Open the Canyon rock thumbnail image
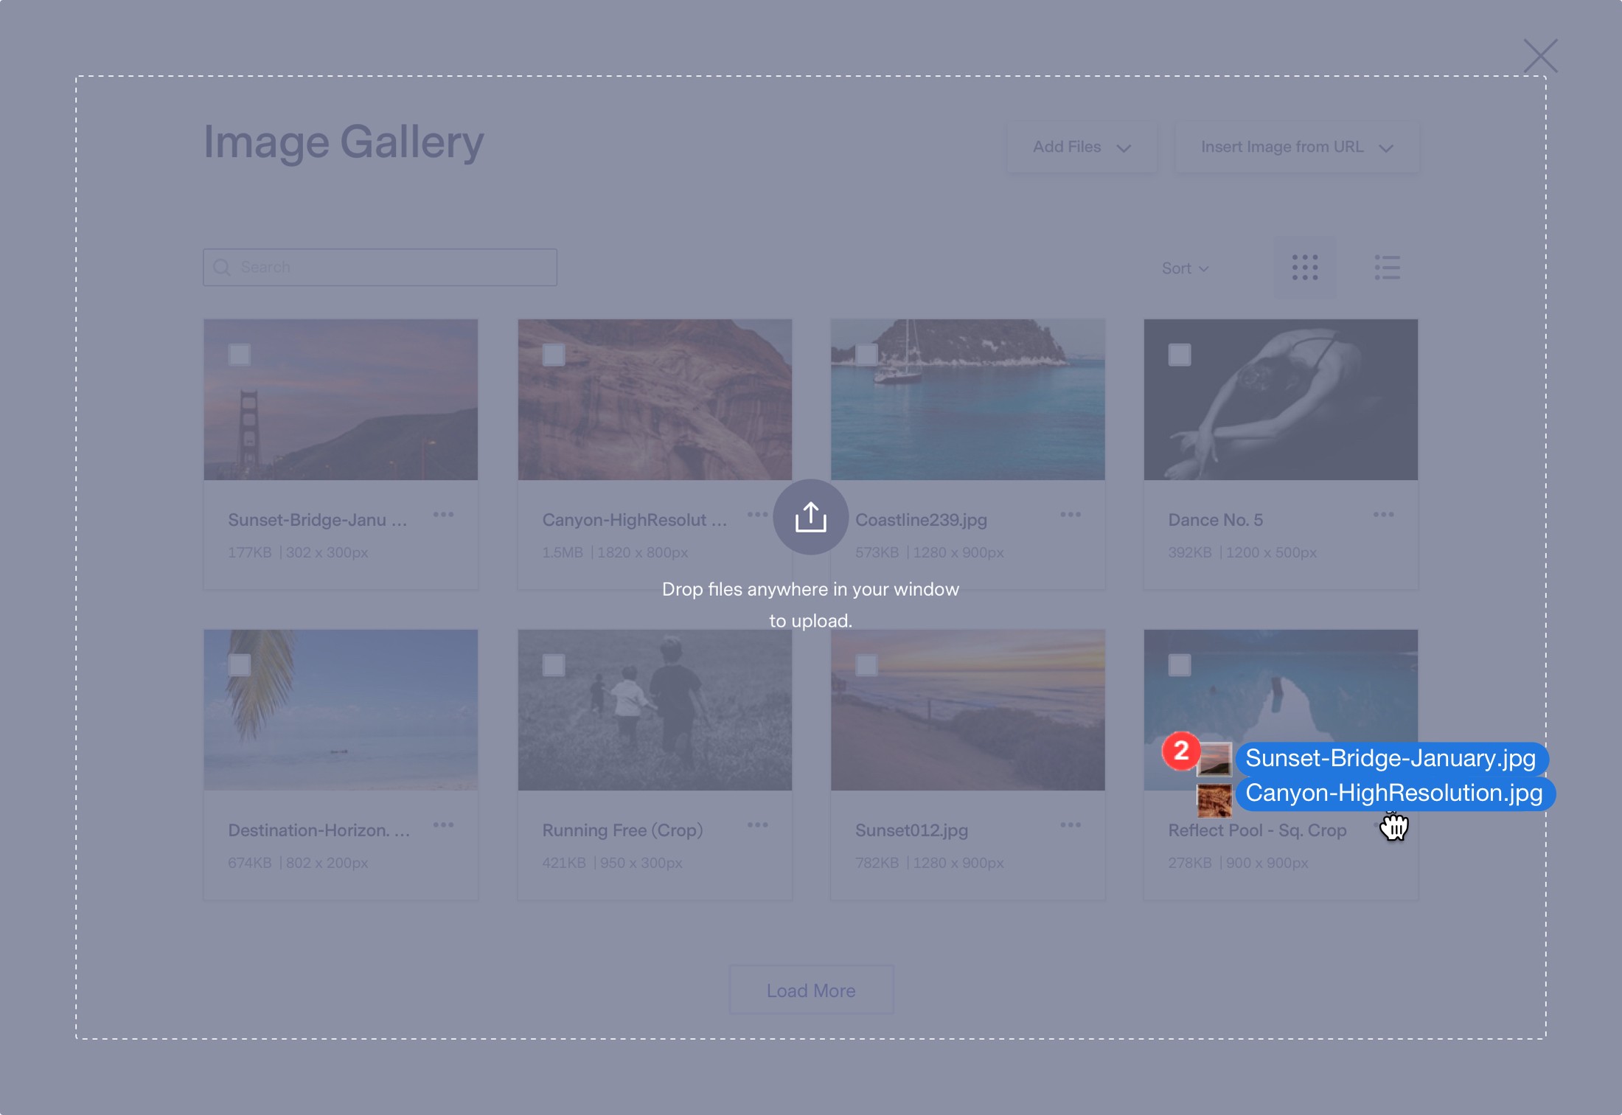The image size is (1622, 1115). [655, 400]
